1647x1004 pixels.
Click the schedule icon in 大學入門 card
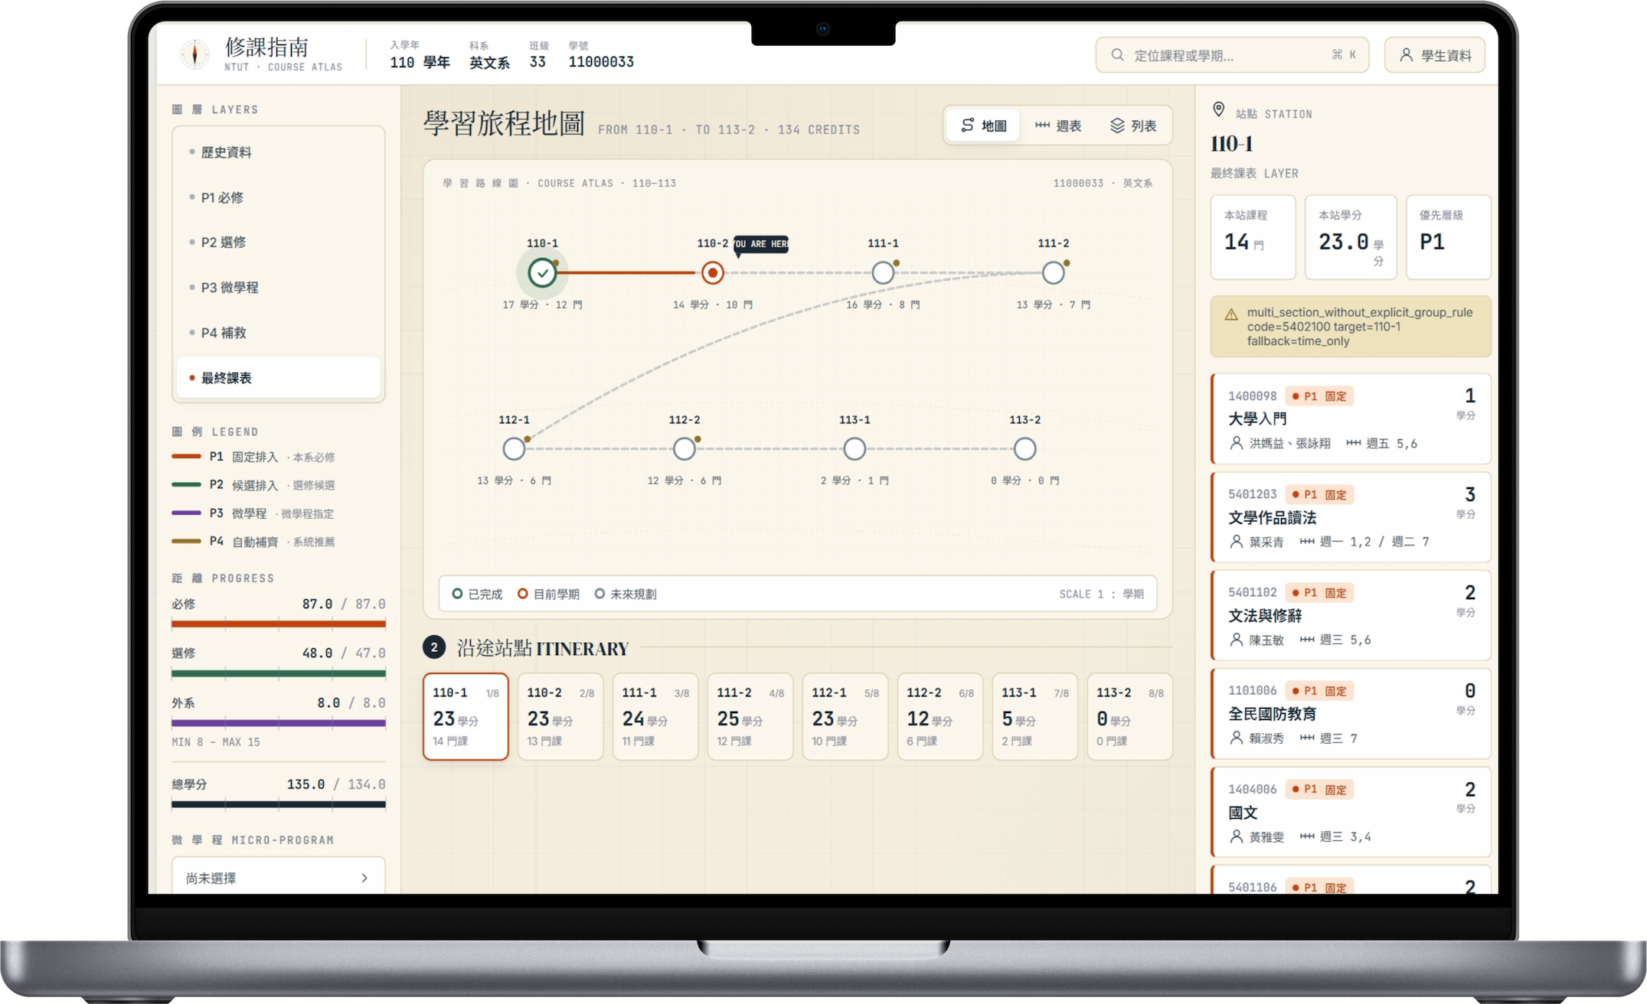tap(1354, 443)
